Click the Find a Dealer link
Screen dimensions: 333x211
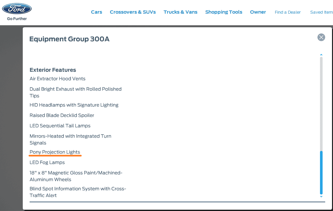[x=287, y=12]
